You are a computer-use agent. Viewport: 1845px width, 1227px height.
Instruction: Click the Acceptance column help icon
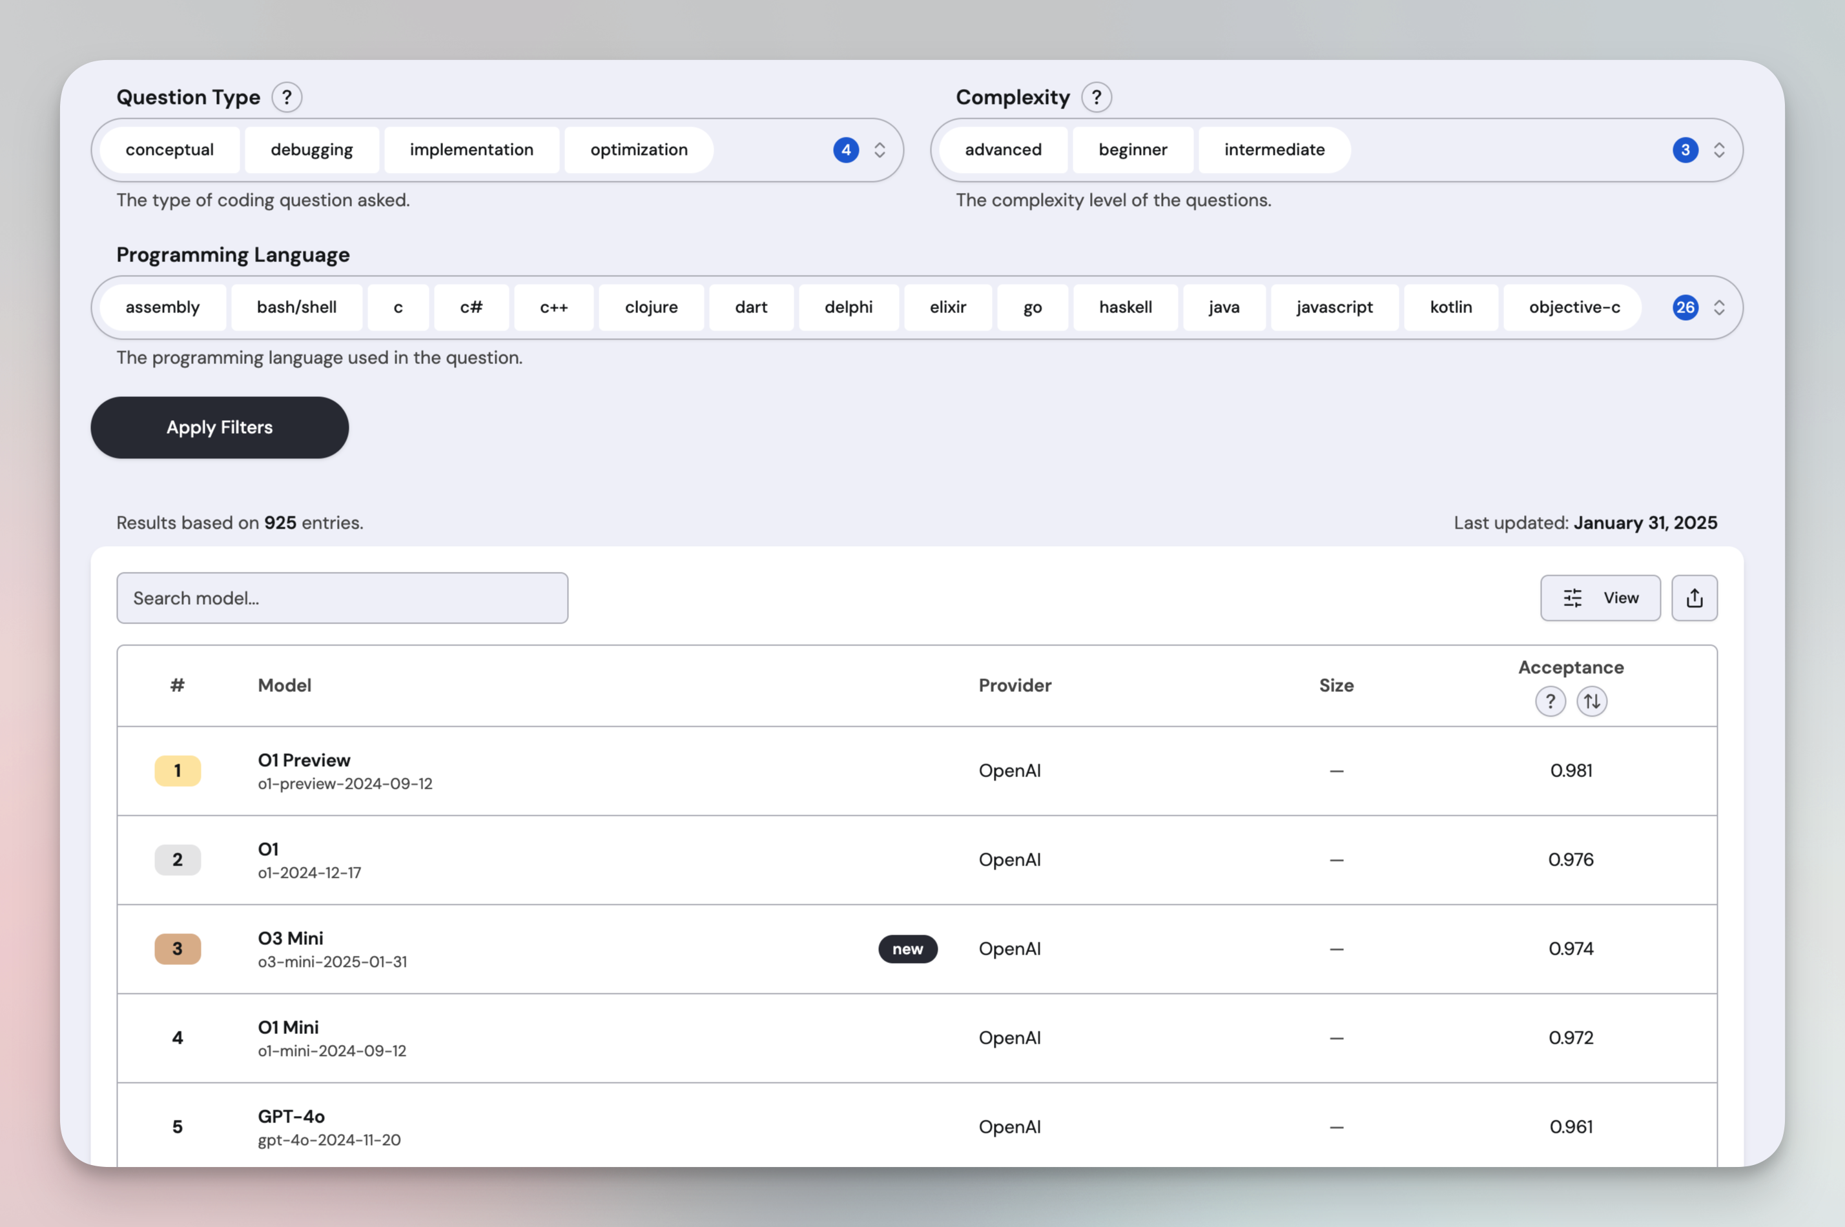pyautogui.click(x=1550, y=701)
